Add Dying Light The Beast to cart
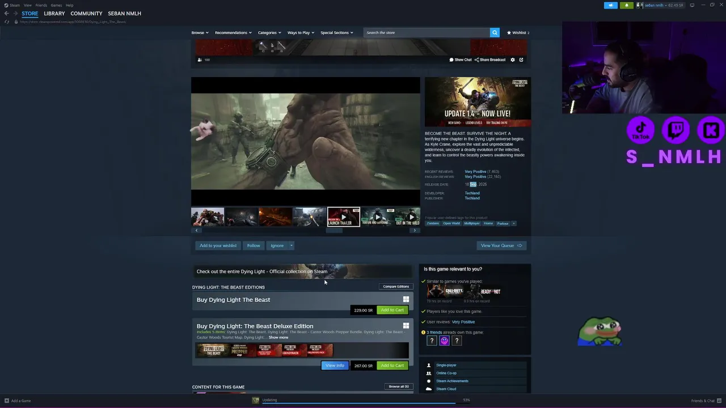Image resolution: width=726 pixels, height=408 pixels. [x=392, y=310]
